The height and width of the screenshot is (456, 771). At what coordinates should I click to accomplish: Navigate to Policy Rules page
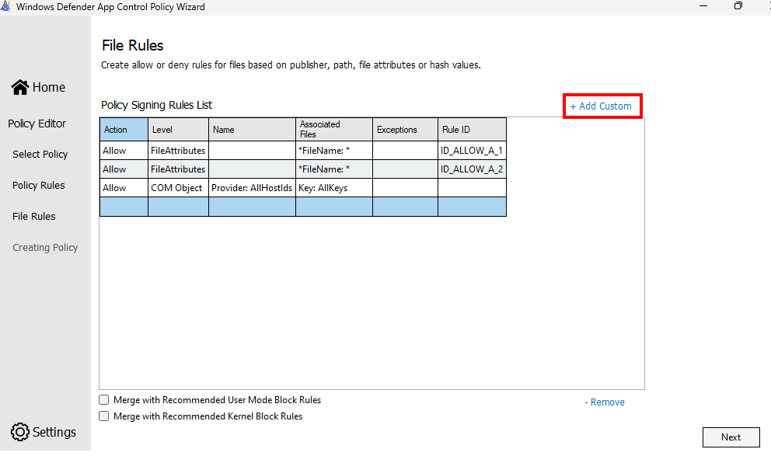(39, 186)
